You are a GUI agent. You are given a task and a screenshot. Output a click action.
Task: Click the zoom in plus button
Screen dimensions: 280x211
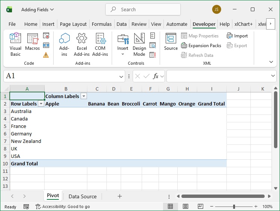256,207
